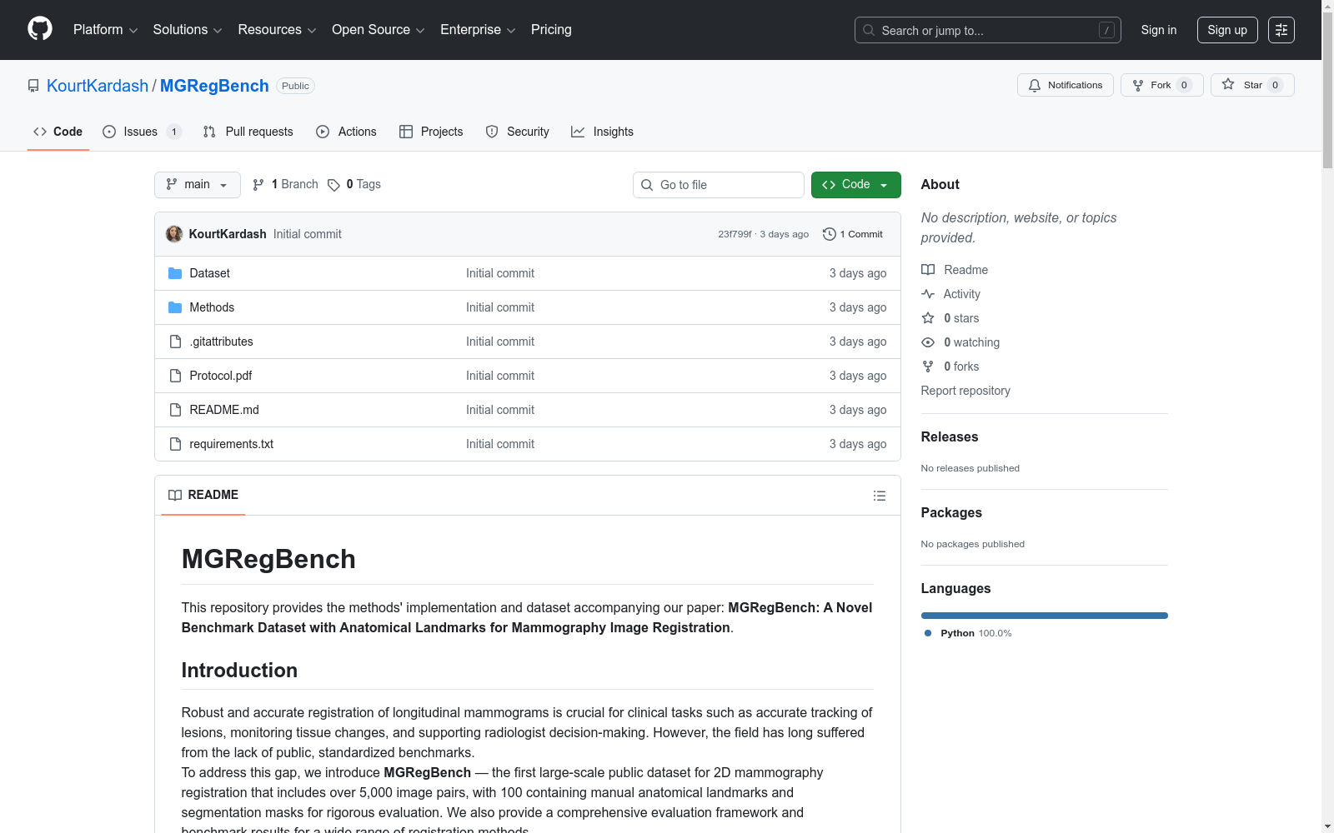Open the Releases heading link

click(950, 436)
